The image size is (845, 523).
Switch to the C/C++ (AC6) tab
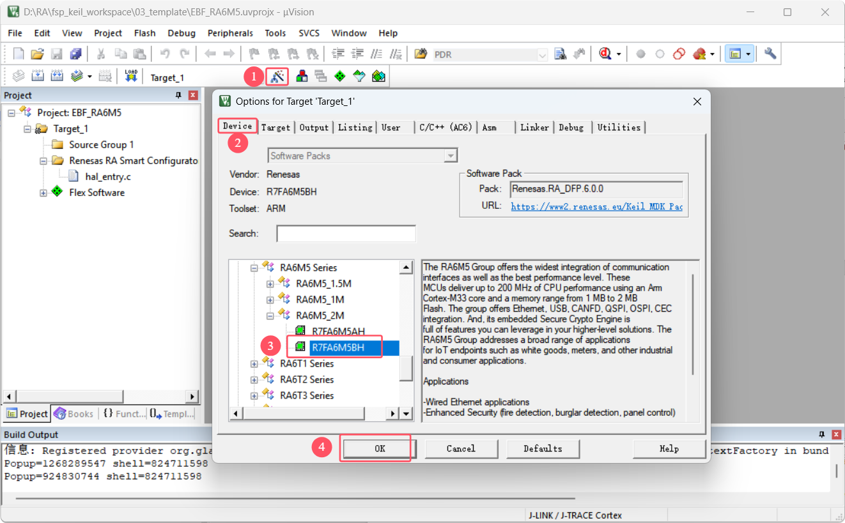[446, 128]
